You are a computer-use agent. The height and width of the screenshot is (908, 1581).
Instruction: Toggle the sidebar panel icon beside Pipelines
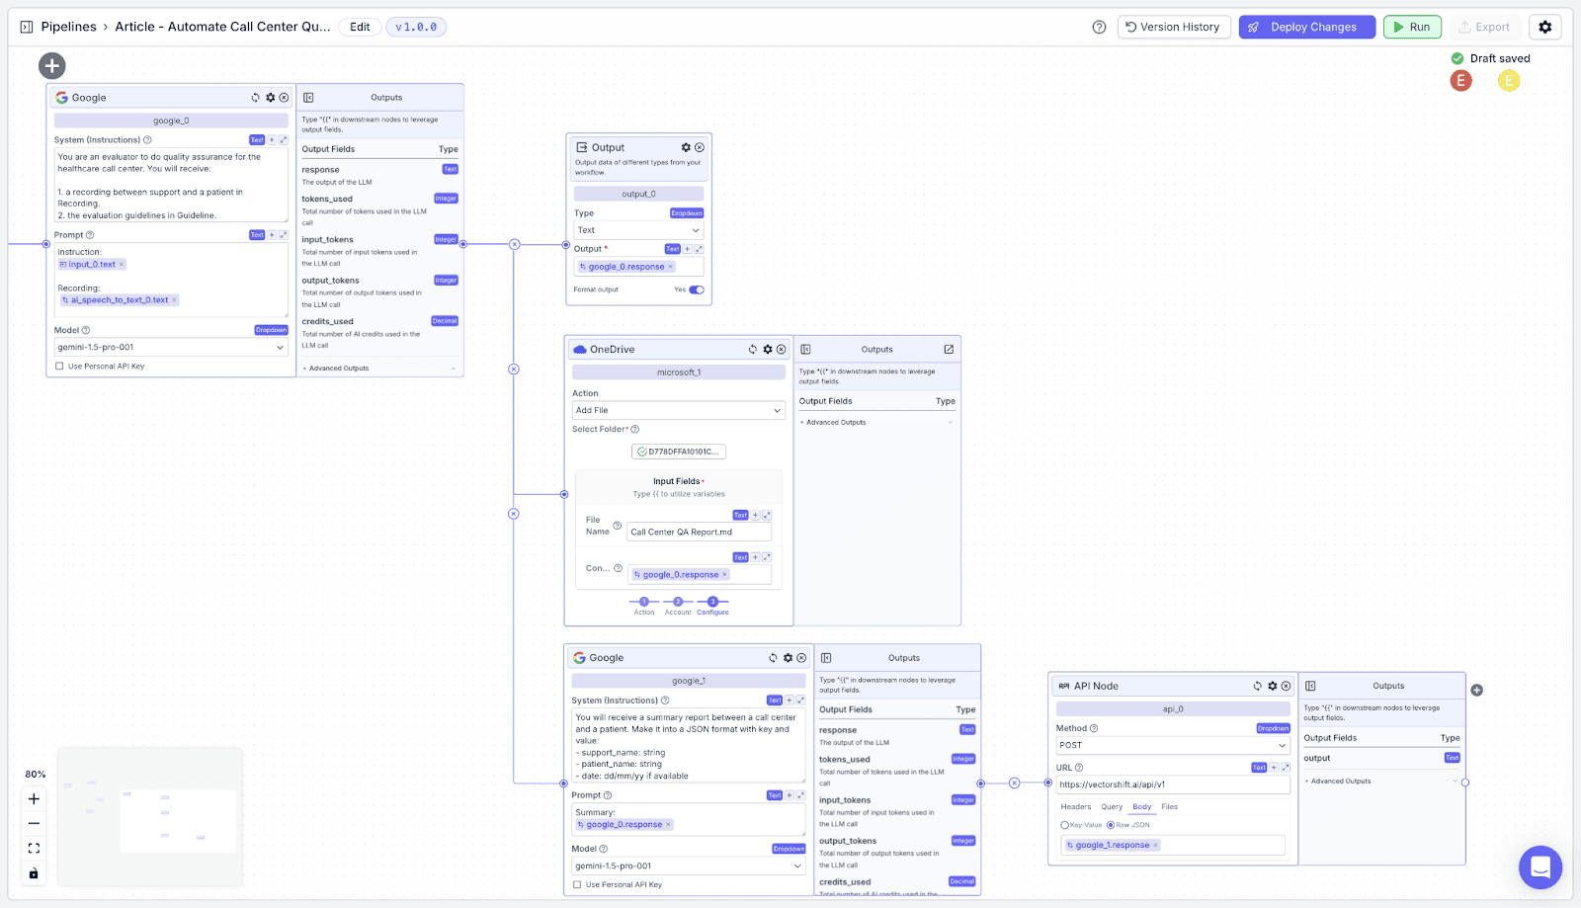tap(27, 27)
